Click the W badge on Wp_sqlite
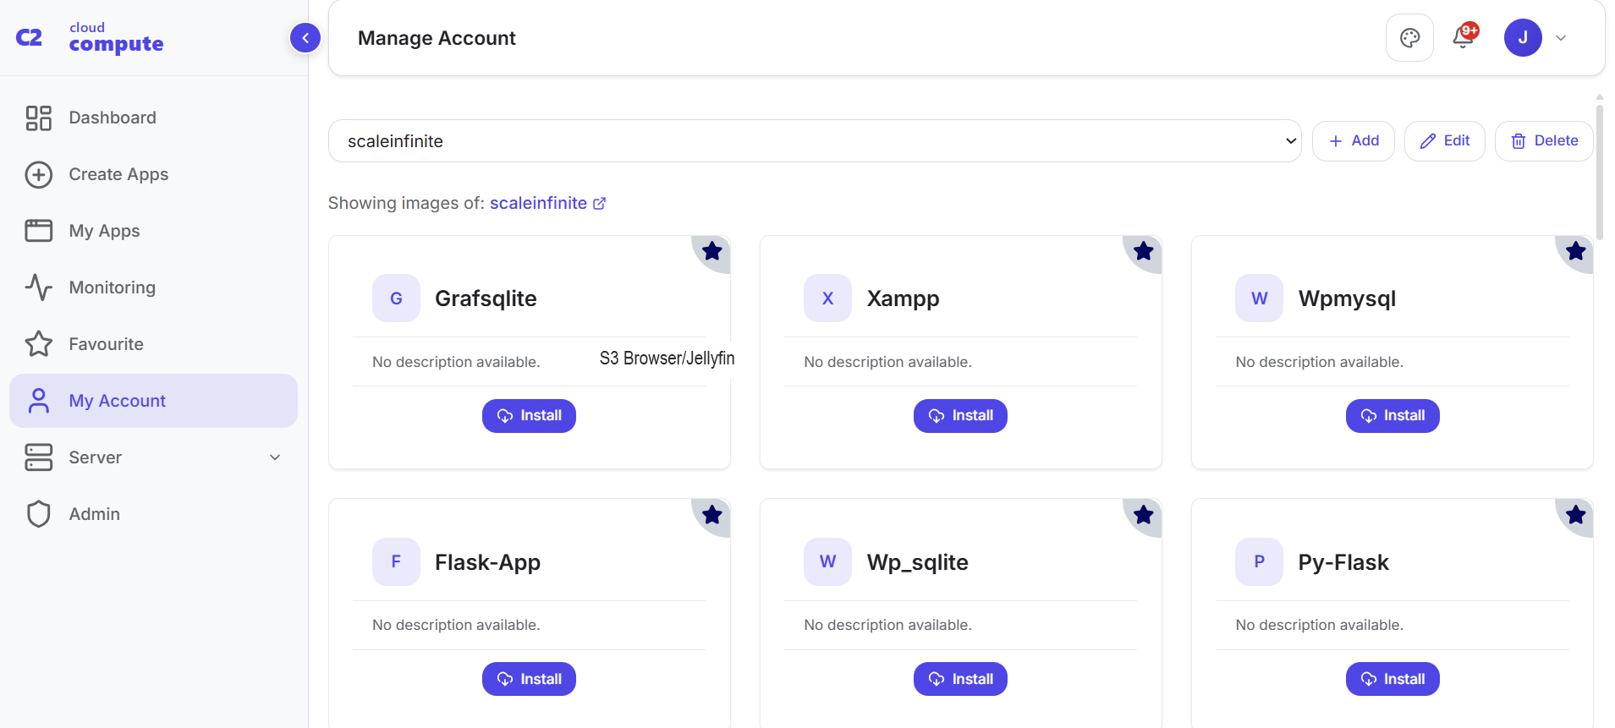1615x728 pixels. click(827, 562)
